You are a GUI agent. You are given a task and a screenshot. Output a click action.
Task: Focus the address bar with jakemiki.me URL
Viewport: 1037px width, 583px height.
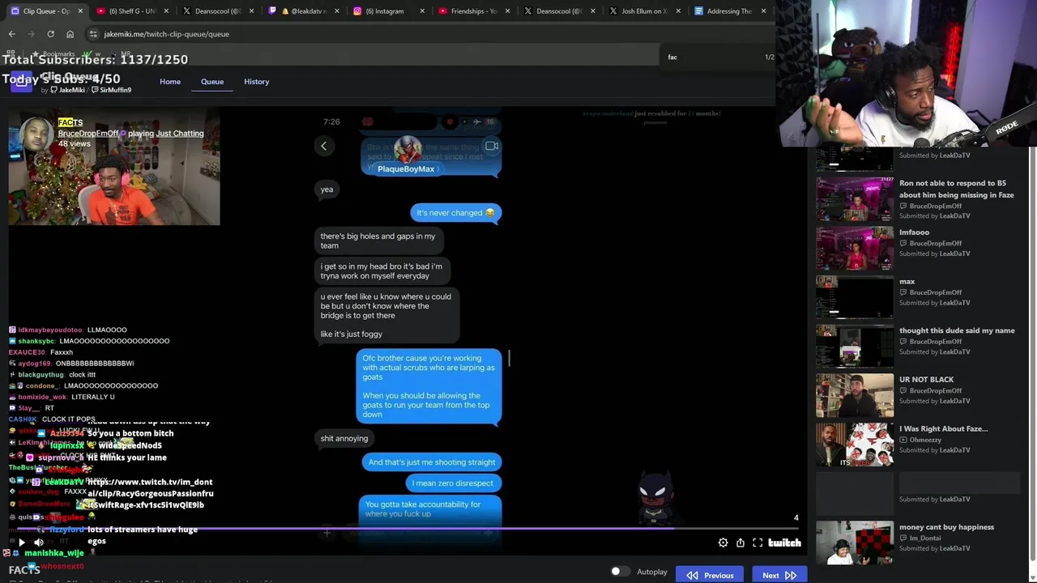167,34
